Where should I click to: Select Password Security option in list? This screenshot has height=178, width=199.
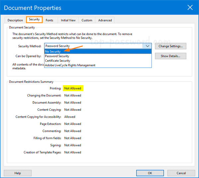click(57, 56)
